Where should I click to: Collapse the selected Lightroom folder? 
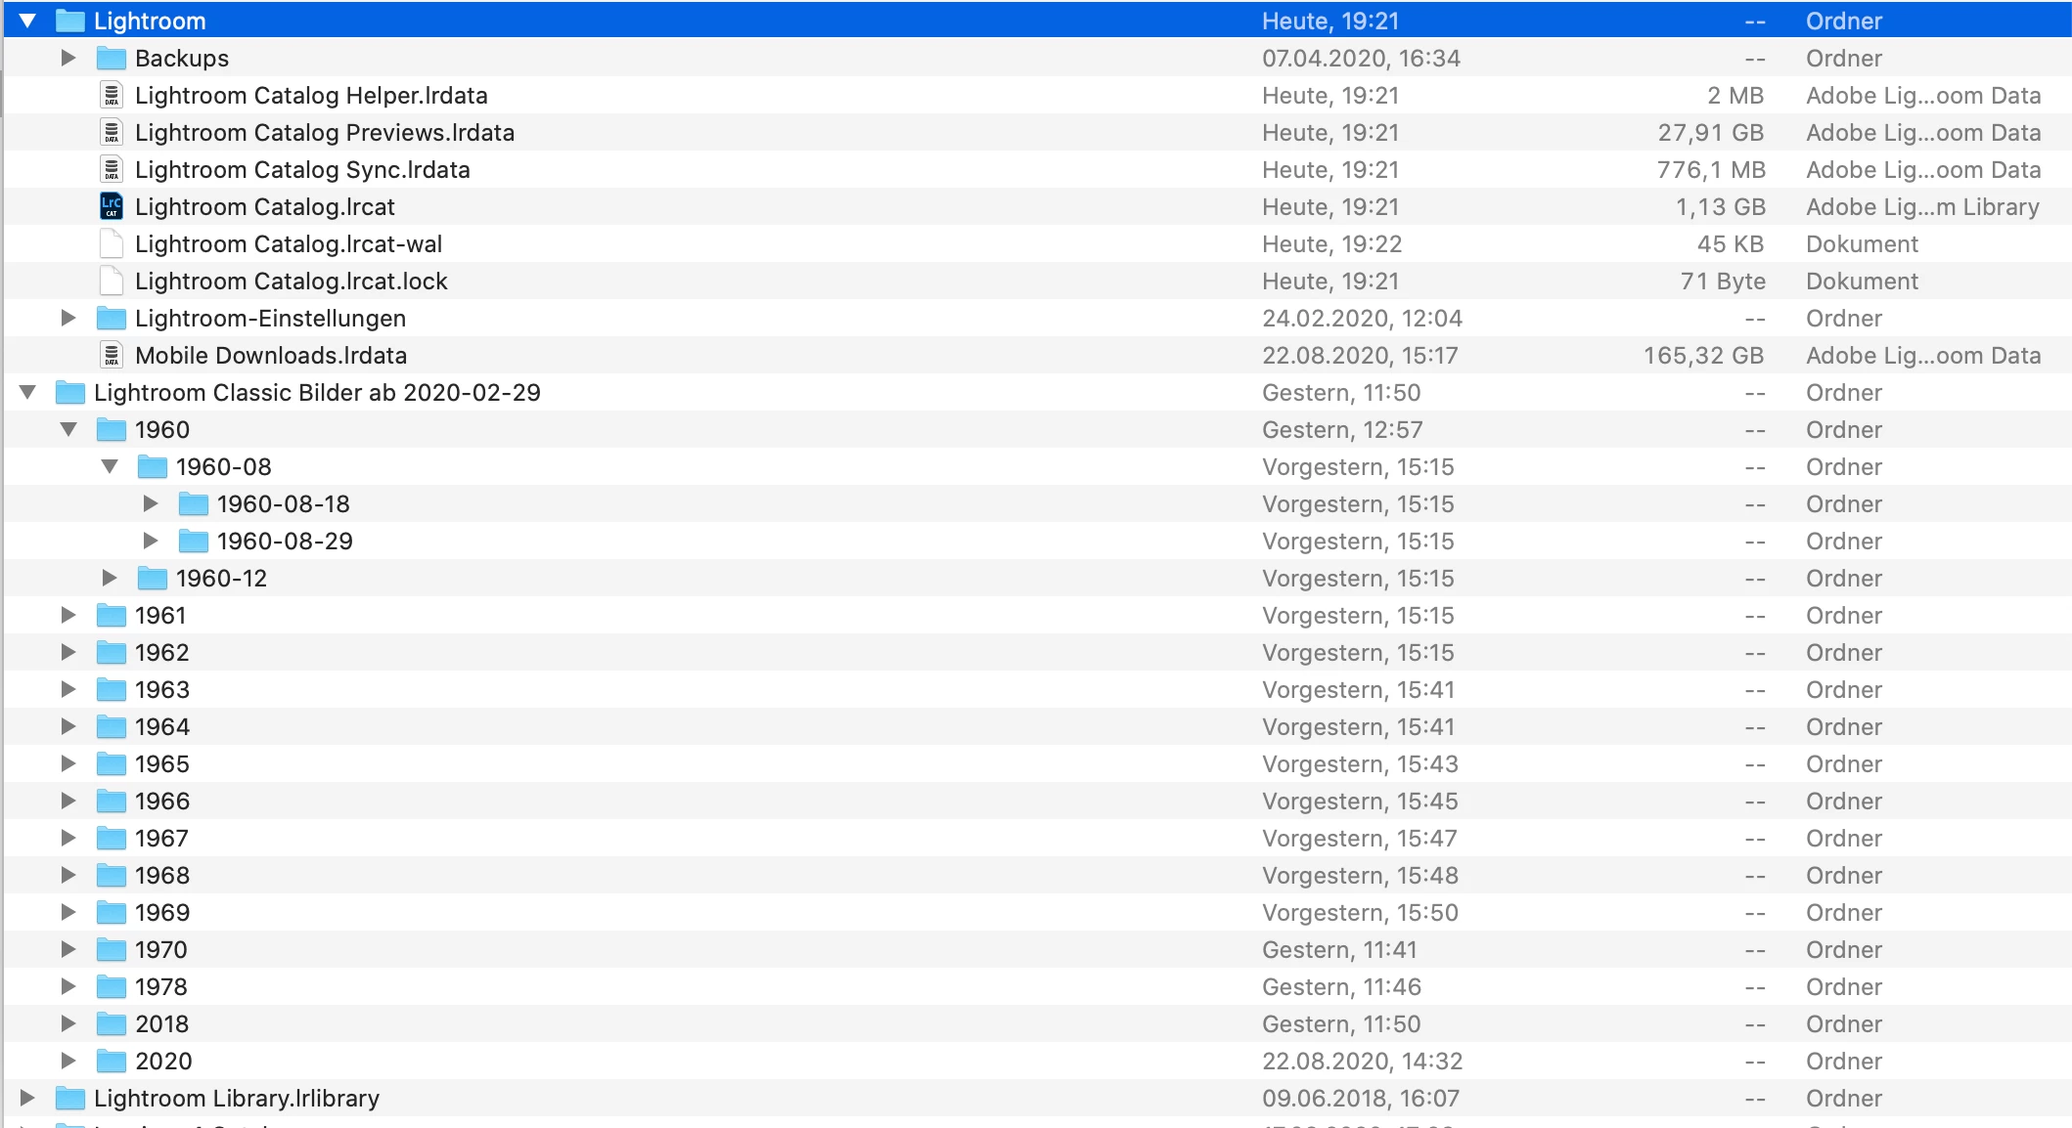coord(27,22)
